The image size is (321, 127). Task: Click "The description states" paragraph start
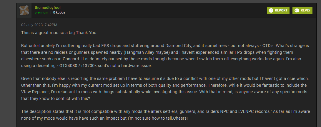[x=41, y=112]
